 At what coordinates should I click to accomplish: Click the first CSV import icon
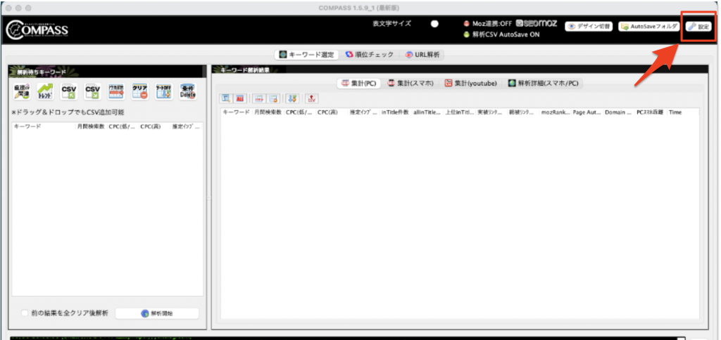pos(69,92)
